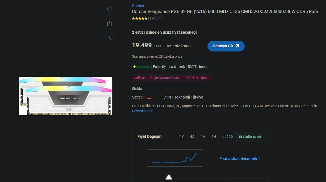Image resolution: width=326 pixels, height=182 pixels.
Task: Add product to favorites with heart icon
Action: point(110,10)
